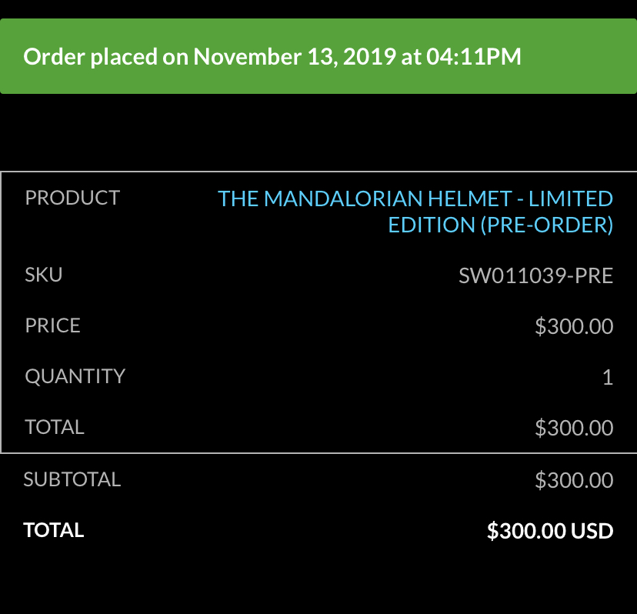The image size is (637, 614).
Task: Click the 'Order placed on' text
Action: (x=105, y=56)
